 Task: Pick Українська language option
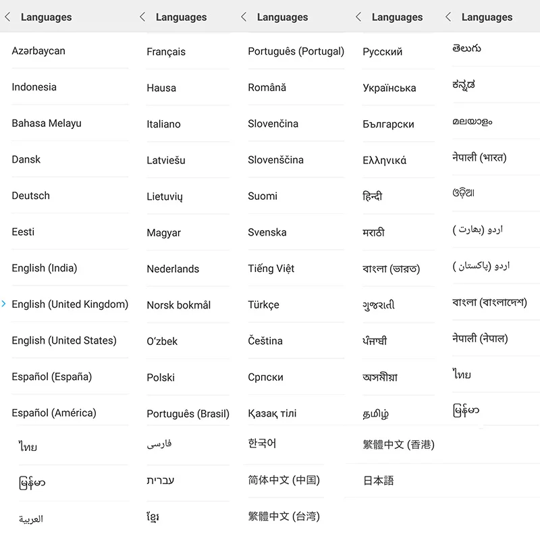tap(389, 88)
